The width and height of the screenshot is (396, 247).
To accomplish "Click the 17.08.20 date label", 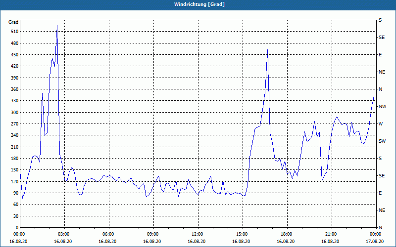I will click(375, 242).
